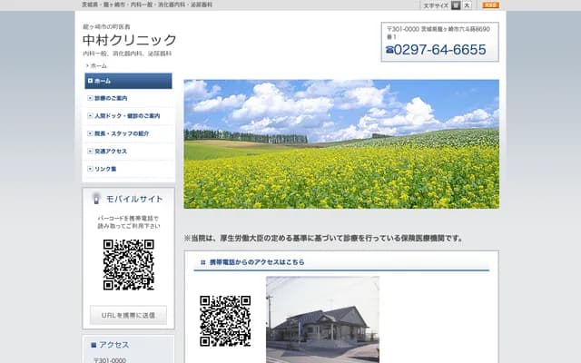Open 院長・スタッフの紹介 page
Viewport: 581px width, 363px height.
point(127,133)
